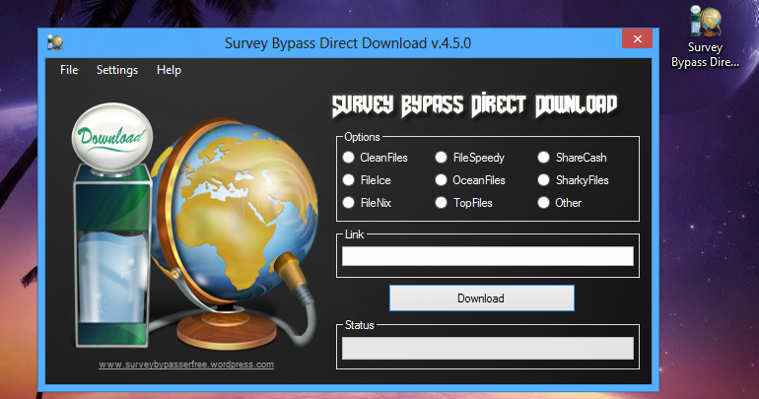
Task: Click the window title text v.4.5.0
Action: click(x=348, y=43)
